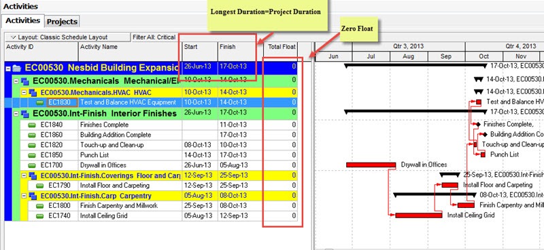This screenshot has height=250, width=544.
Task: Select the Finish Carpentry and Millwork name cell
Action: (130, 206)
